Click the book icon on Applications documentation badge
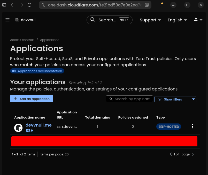The width and height of the screenshot is (208, 175). click(14, 71)
